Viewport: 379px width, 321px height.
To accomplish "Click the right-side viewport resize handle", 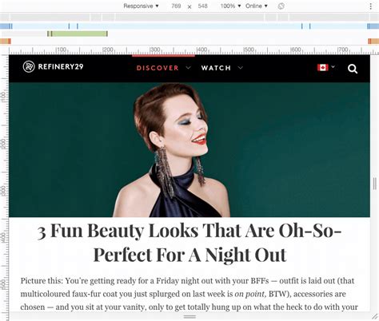I will click(375, 184).
